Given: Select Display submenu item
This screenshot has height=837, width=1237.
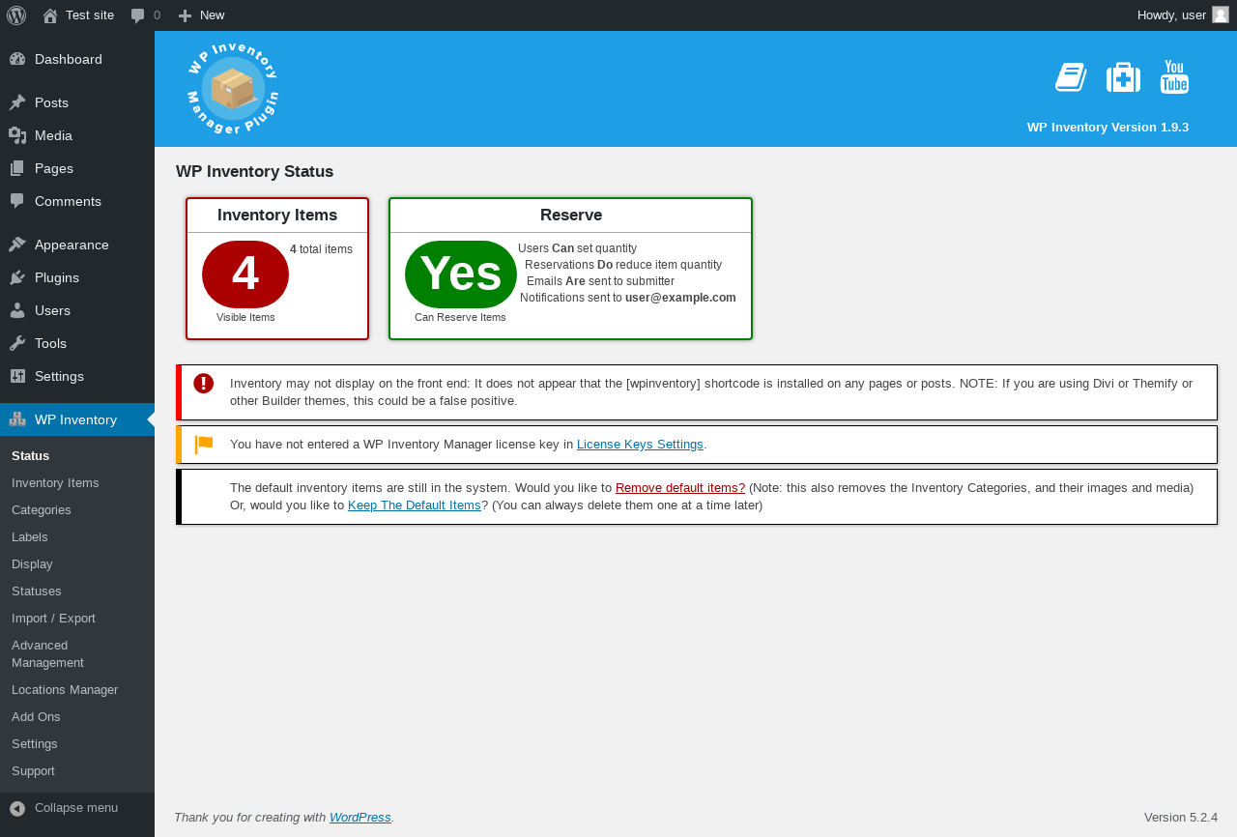Looking at the screenshot, I should point(32,563).
